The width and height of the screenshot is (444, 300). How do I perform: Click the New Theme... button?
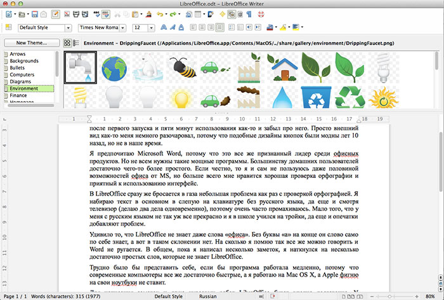coord(32,43)
